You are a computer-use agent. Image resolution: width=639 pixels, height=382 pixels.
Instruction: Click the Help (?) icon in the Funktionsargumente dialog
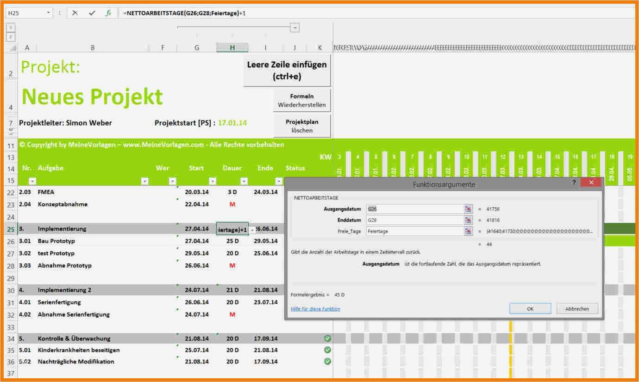575,182
